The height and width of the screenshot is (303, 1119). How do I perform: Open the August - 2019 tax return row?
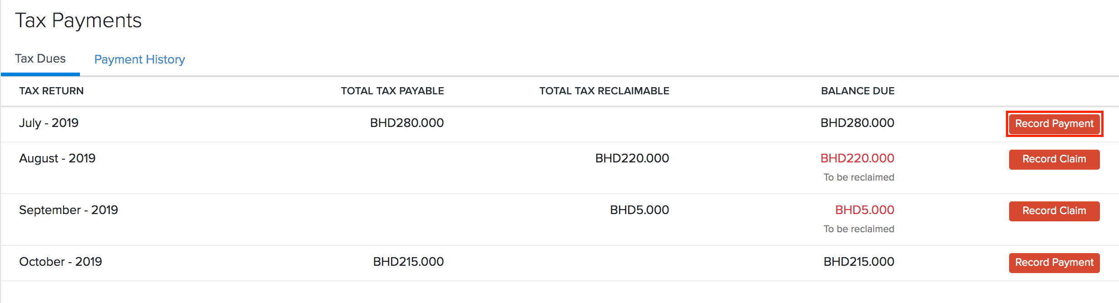pyautogui.click(x=57, y=158)
